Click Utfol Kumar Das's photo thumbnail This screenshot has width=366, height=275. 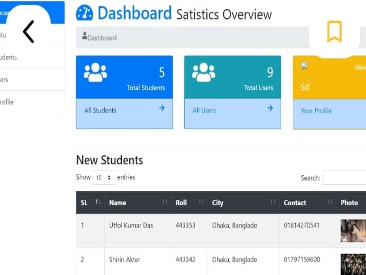pos(352,231)
